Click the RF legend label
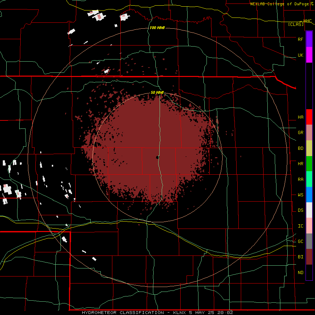This screenshot has height=315, width=315. 300,39
